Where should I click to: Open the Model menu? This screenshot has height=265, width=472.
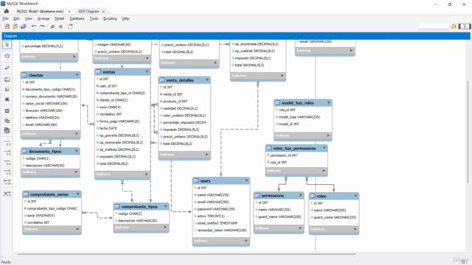59,18
